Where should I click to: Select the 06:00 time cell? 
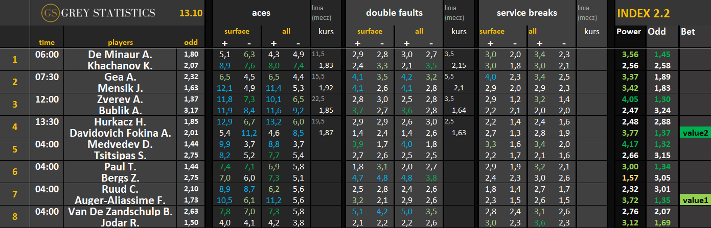click(46, 54)
